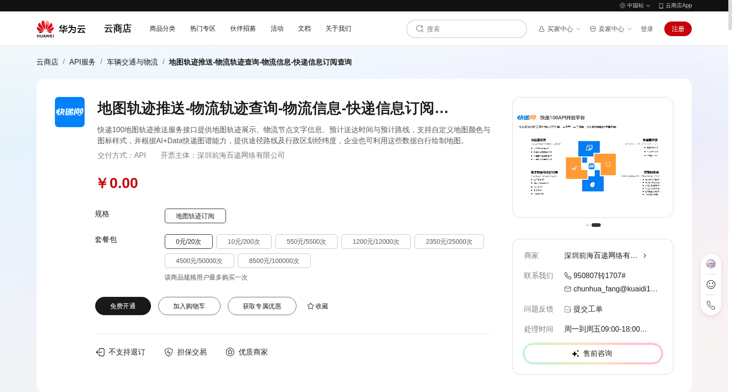Click the 周一到周五09:00-18:00… text
The width and height of the screenshot is (732, 392).
606,329
